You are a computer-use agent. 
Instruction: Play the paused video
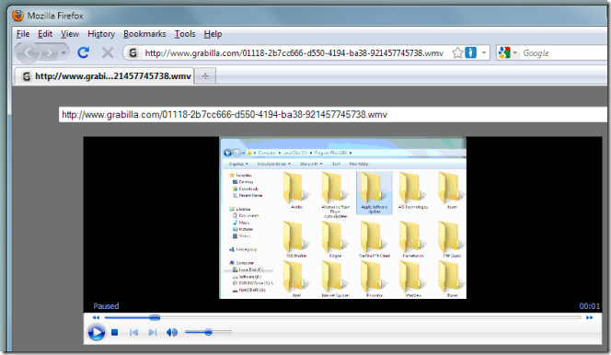[97, 332]
